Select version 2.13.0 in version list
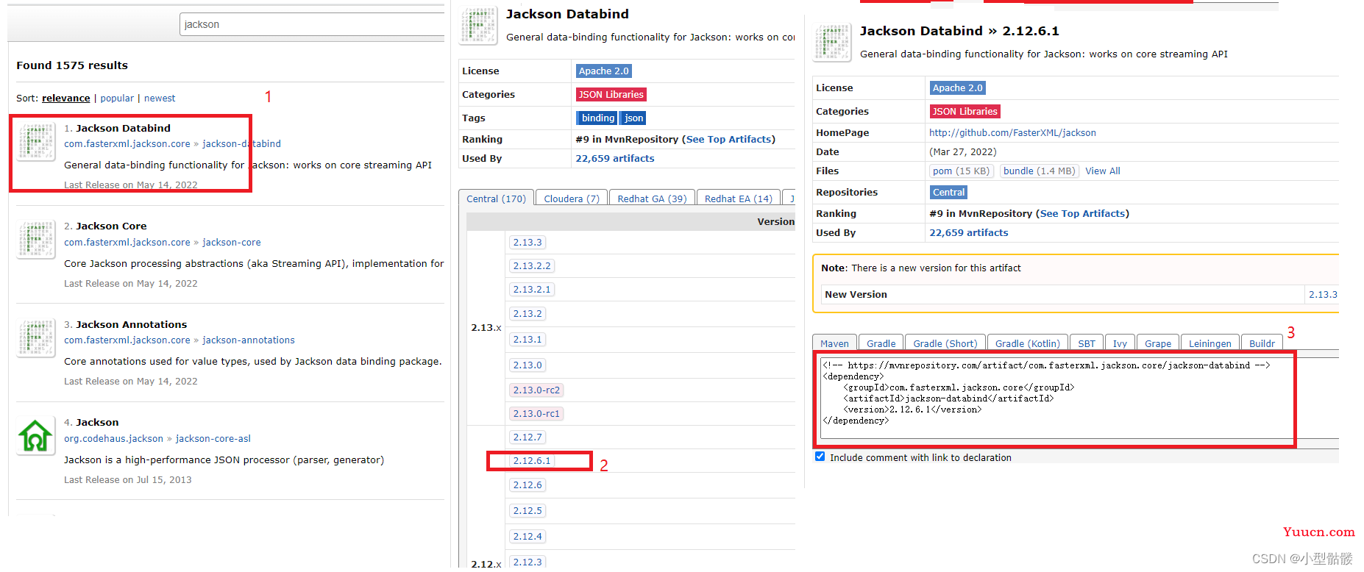The width and height of the screenshot is (1364, 572). pos(528,365)
